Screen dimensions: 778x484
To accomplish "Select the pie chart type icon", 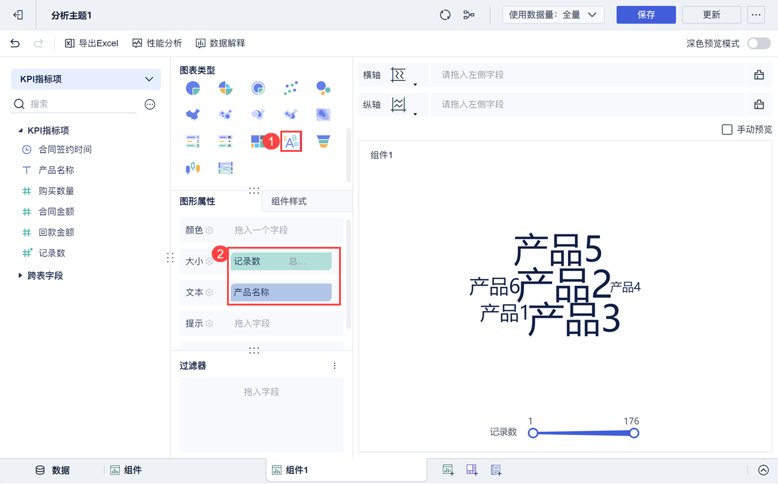I will coord(193,88).
